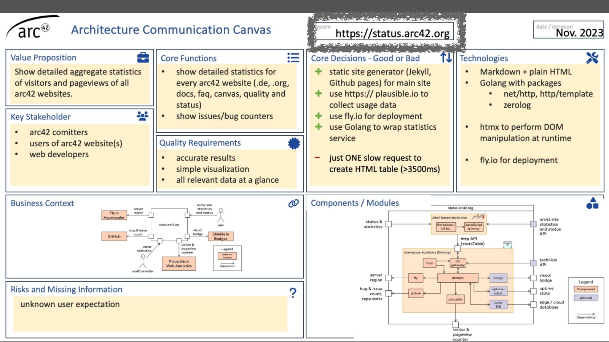Click the arc42 comitters bullet
The width and height of the screenshot is (609, 342).
coord(59,132)
